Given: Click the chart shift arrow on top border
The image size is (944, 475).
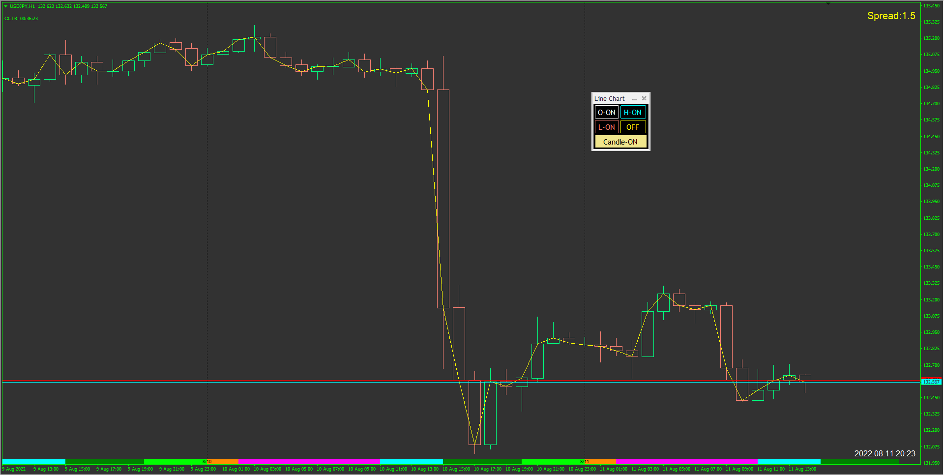Looking at the screenshot, I should coord(828,4).
